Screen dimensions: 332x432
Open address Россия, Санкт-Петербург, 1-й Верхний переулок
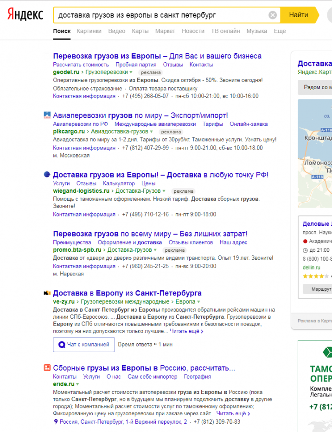[123, 422]
